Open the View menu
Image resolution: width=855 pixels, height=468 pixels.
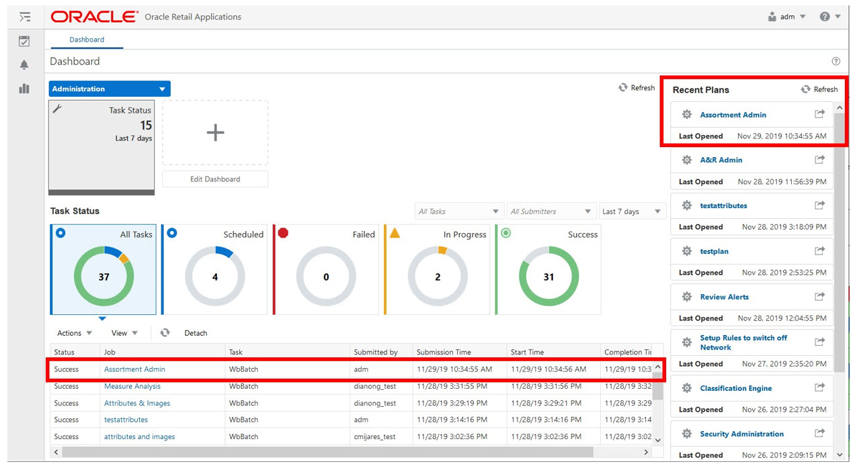pyautogui.click(x=124, y=333)
